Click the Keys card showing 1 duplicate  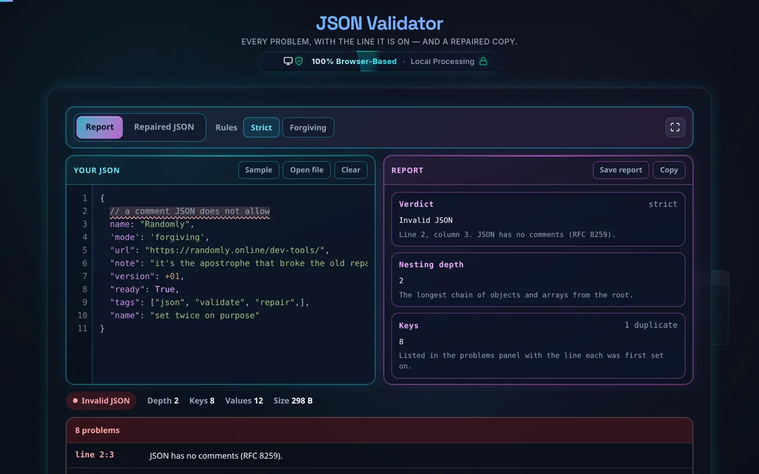pos(538,345)
